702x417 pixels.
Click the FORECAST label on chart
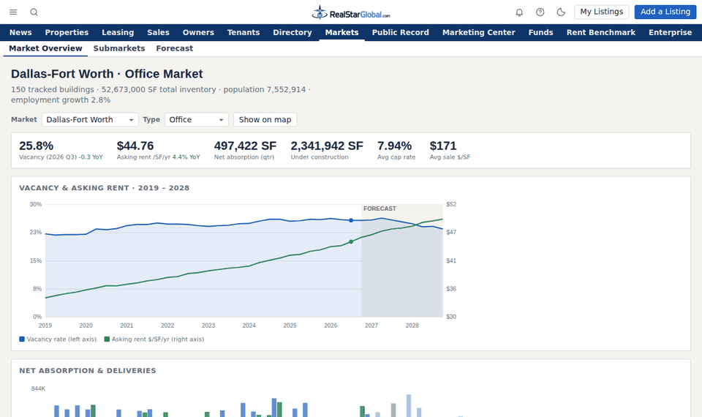pos(380,209)
